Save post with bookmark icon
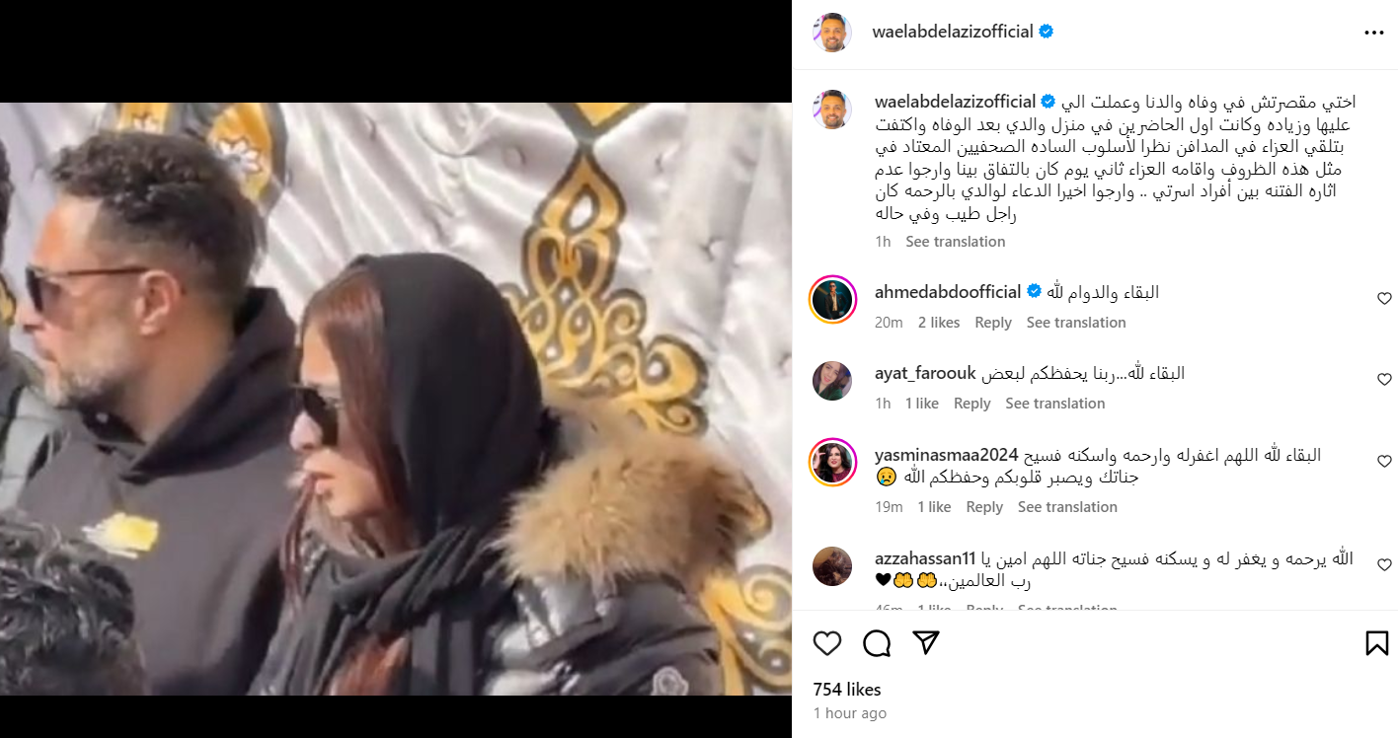This screenshot has width=1398, height=738. [1377, 644]
